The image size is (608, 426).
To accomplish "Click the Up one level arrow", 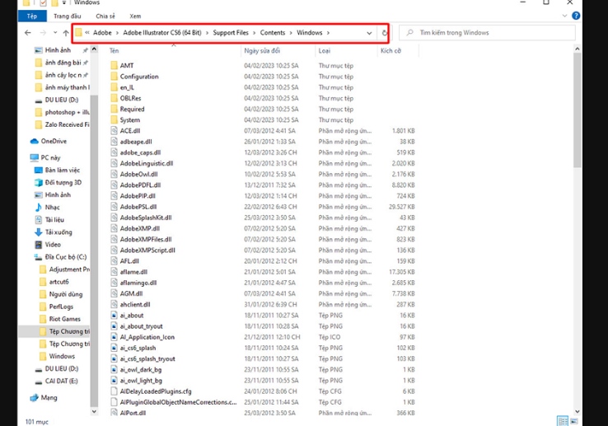I will [x=66, y=33].
